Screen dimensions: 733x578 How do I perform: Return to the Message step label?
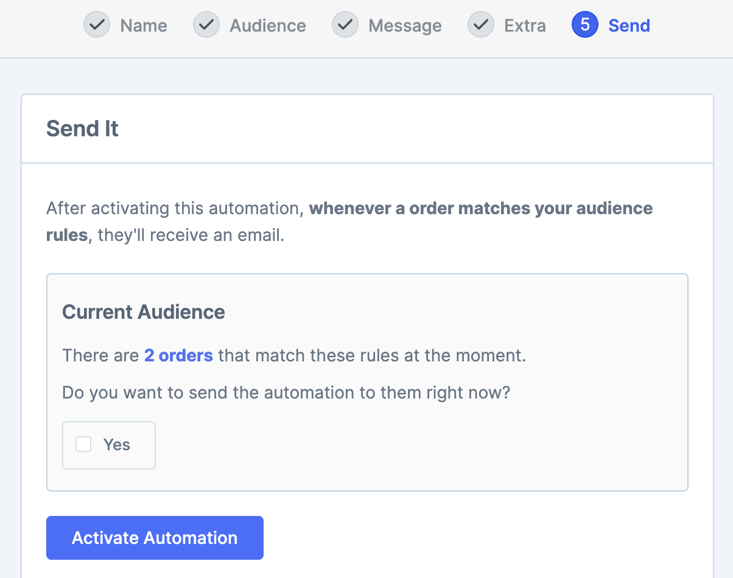pyautogui.click(x=405, y=26)
